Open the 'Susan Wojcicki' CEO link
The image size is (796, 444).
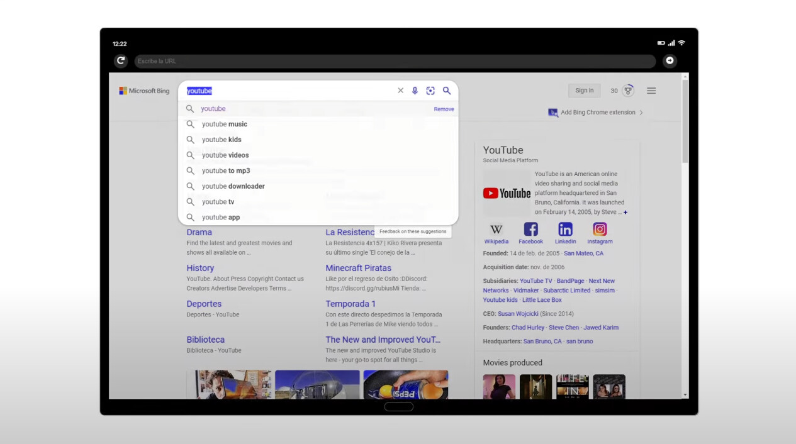[x=518, y=314]
